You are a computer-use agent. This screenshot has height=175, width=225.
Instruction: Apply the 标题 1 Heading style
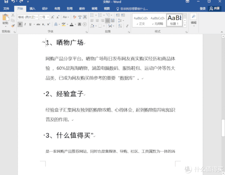[x=174, y=20]
